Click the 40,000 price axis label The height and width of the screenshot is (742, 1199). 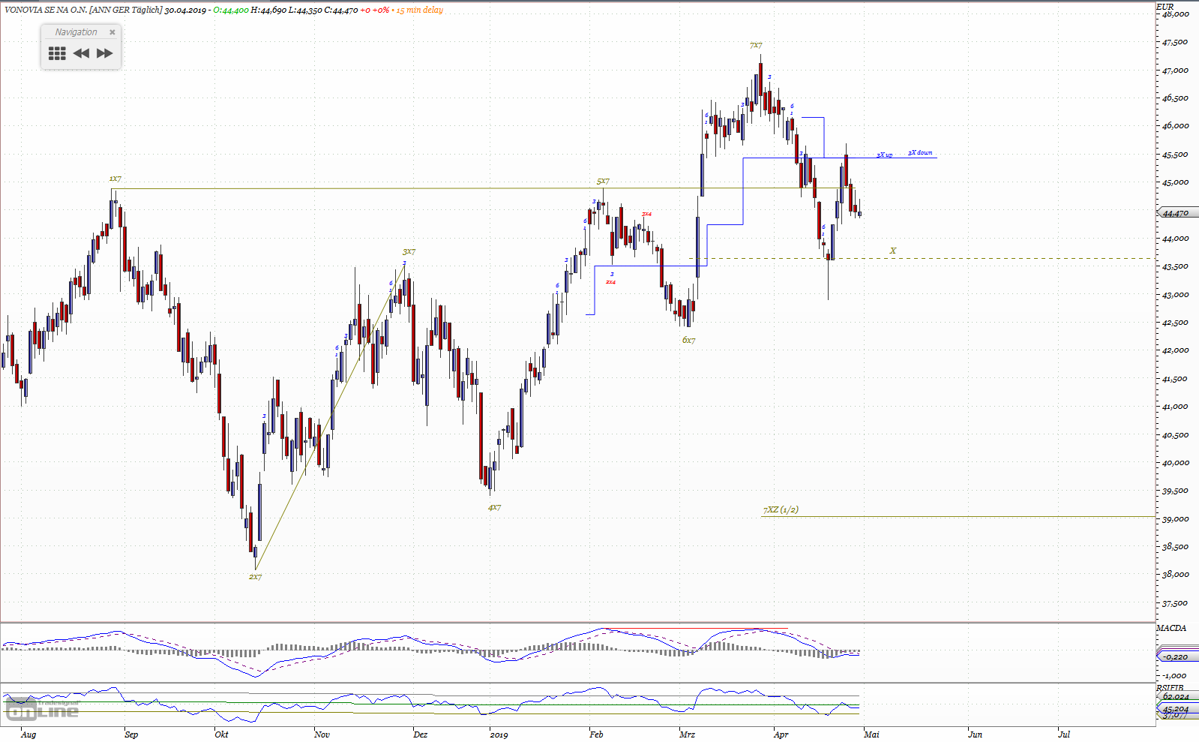pos(1175,463)
